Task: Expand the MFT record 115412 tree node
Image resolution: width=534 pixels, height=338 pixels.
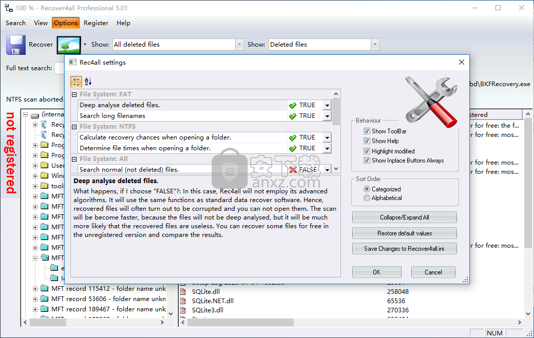Action: [35, 289]
